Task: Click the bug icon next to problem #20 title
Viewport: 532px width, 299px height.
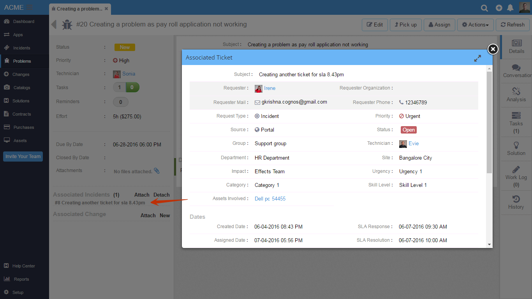Action: [x=67, y=25]
